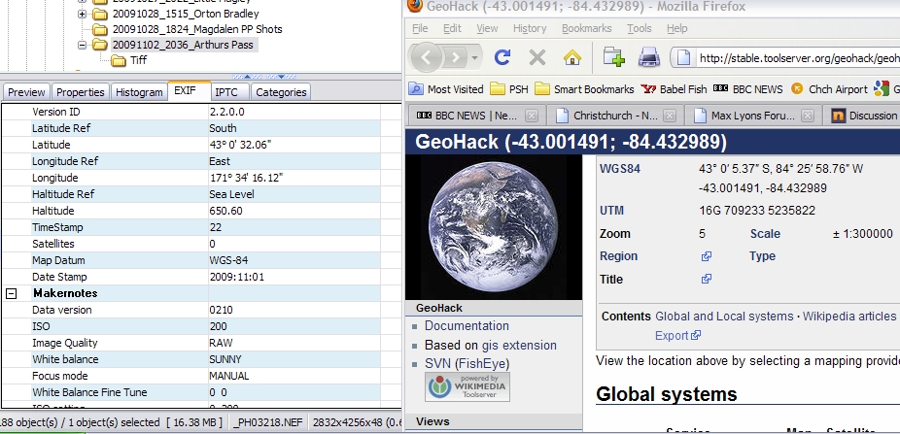
Task: Open GeoHack Documentation link
Action: click(x=467, y=325)
